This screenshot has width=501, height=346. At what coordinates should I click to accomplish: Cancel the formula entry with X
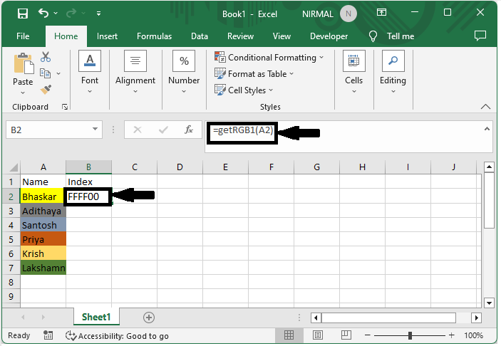(138, 130)
